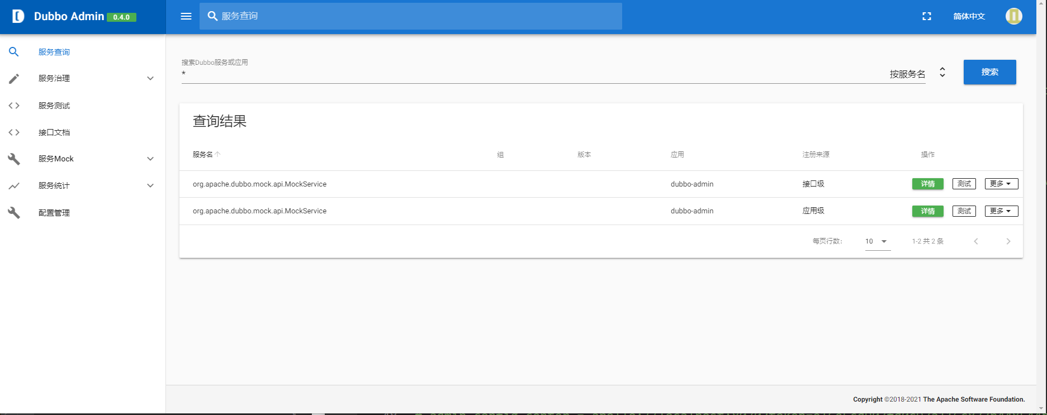Click the wrench icon beside 配置管理

(x=14, y=213)
